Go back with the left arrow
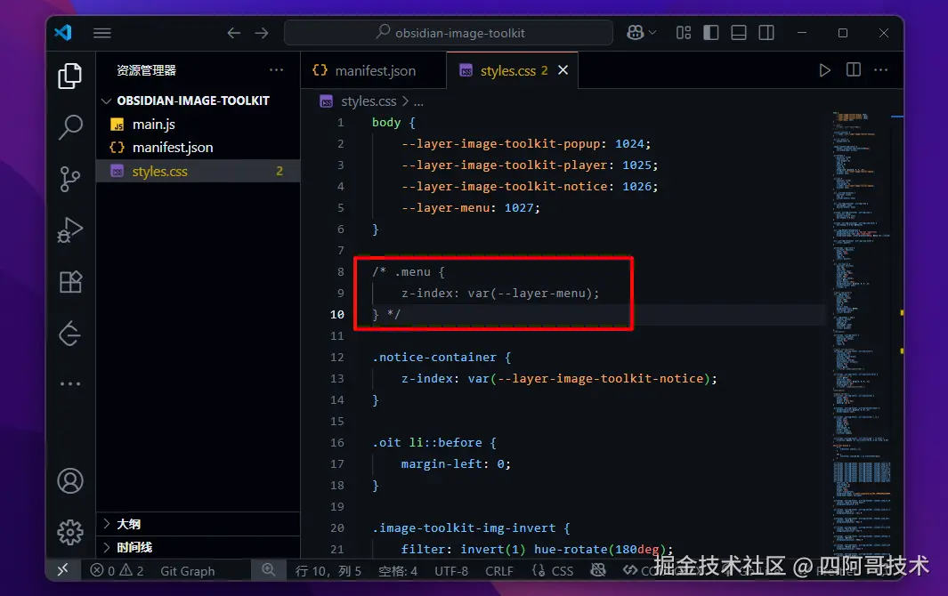This screenshot has height=596, width=948. pos(234,33)
